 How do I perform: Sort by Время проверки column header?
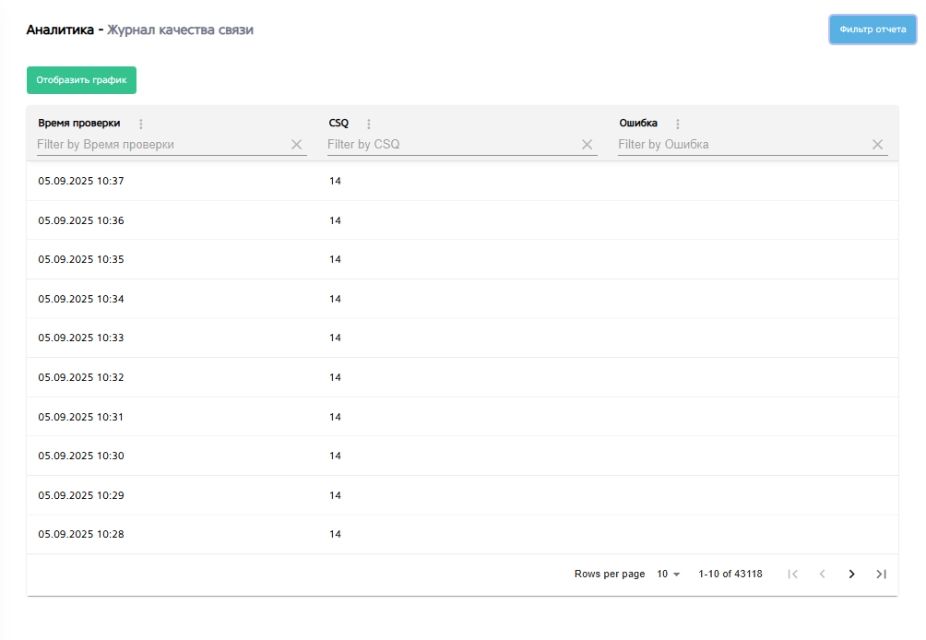pyautogui.click(x=79, y=124)
